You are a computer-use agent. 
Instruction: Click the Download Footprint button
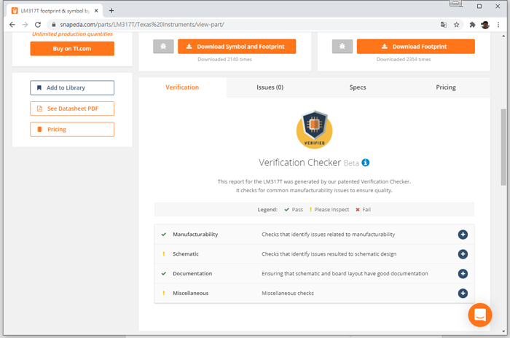pos(415,47)
